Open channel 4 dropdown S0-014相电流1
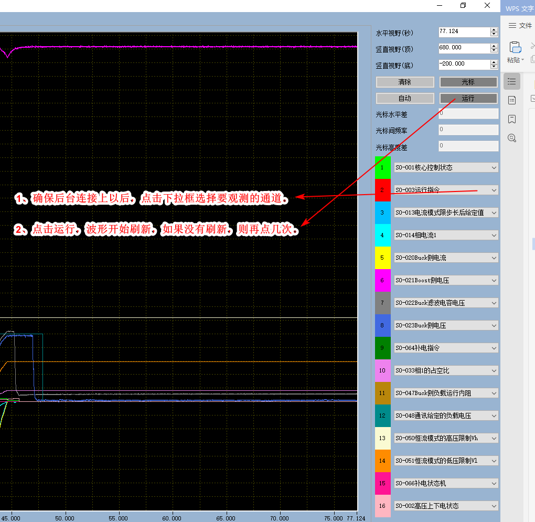535x522 pixels. pos(446,235)
